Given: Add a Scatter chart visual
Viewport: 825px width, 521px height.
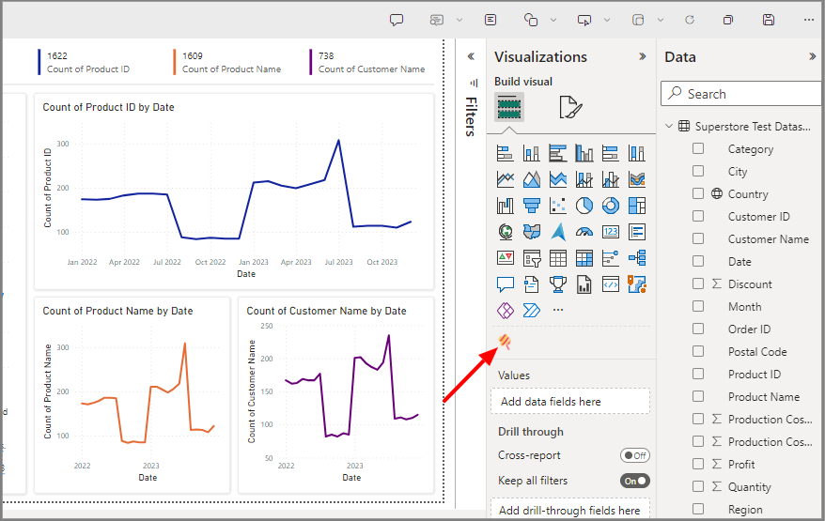Looking at the screenshot, I should point(558,206).
